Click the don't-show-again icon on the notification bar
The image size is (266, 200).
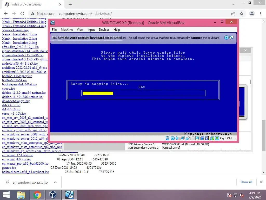click(231, 37)
